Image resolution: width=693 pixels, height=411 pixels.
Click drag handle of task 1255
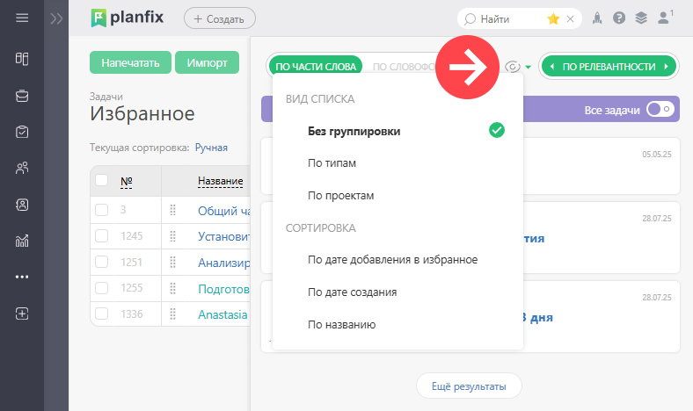[x=172, y=288]
